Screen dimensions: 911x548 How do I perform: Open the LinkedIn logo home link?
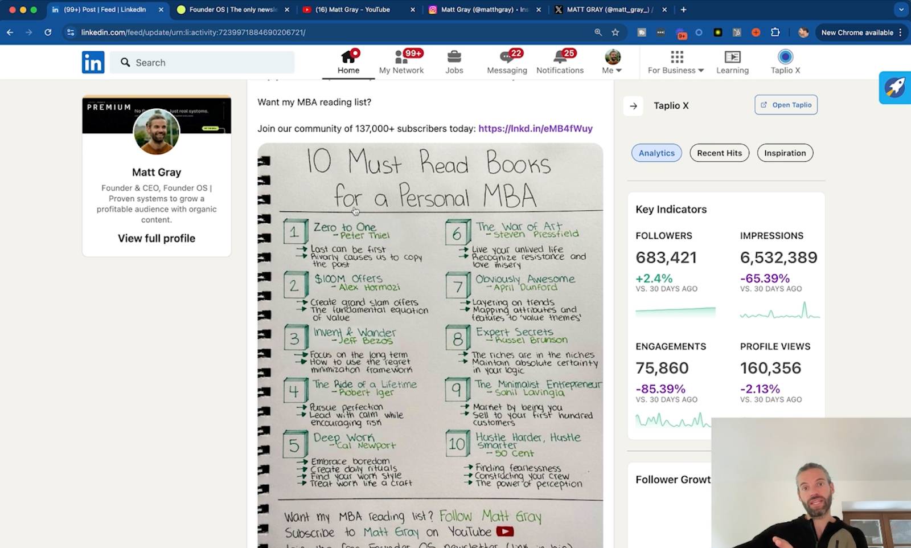(93, 62)
